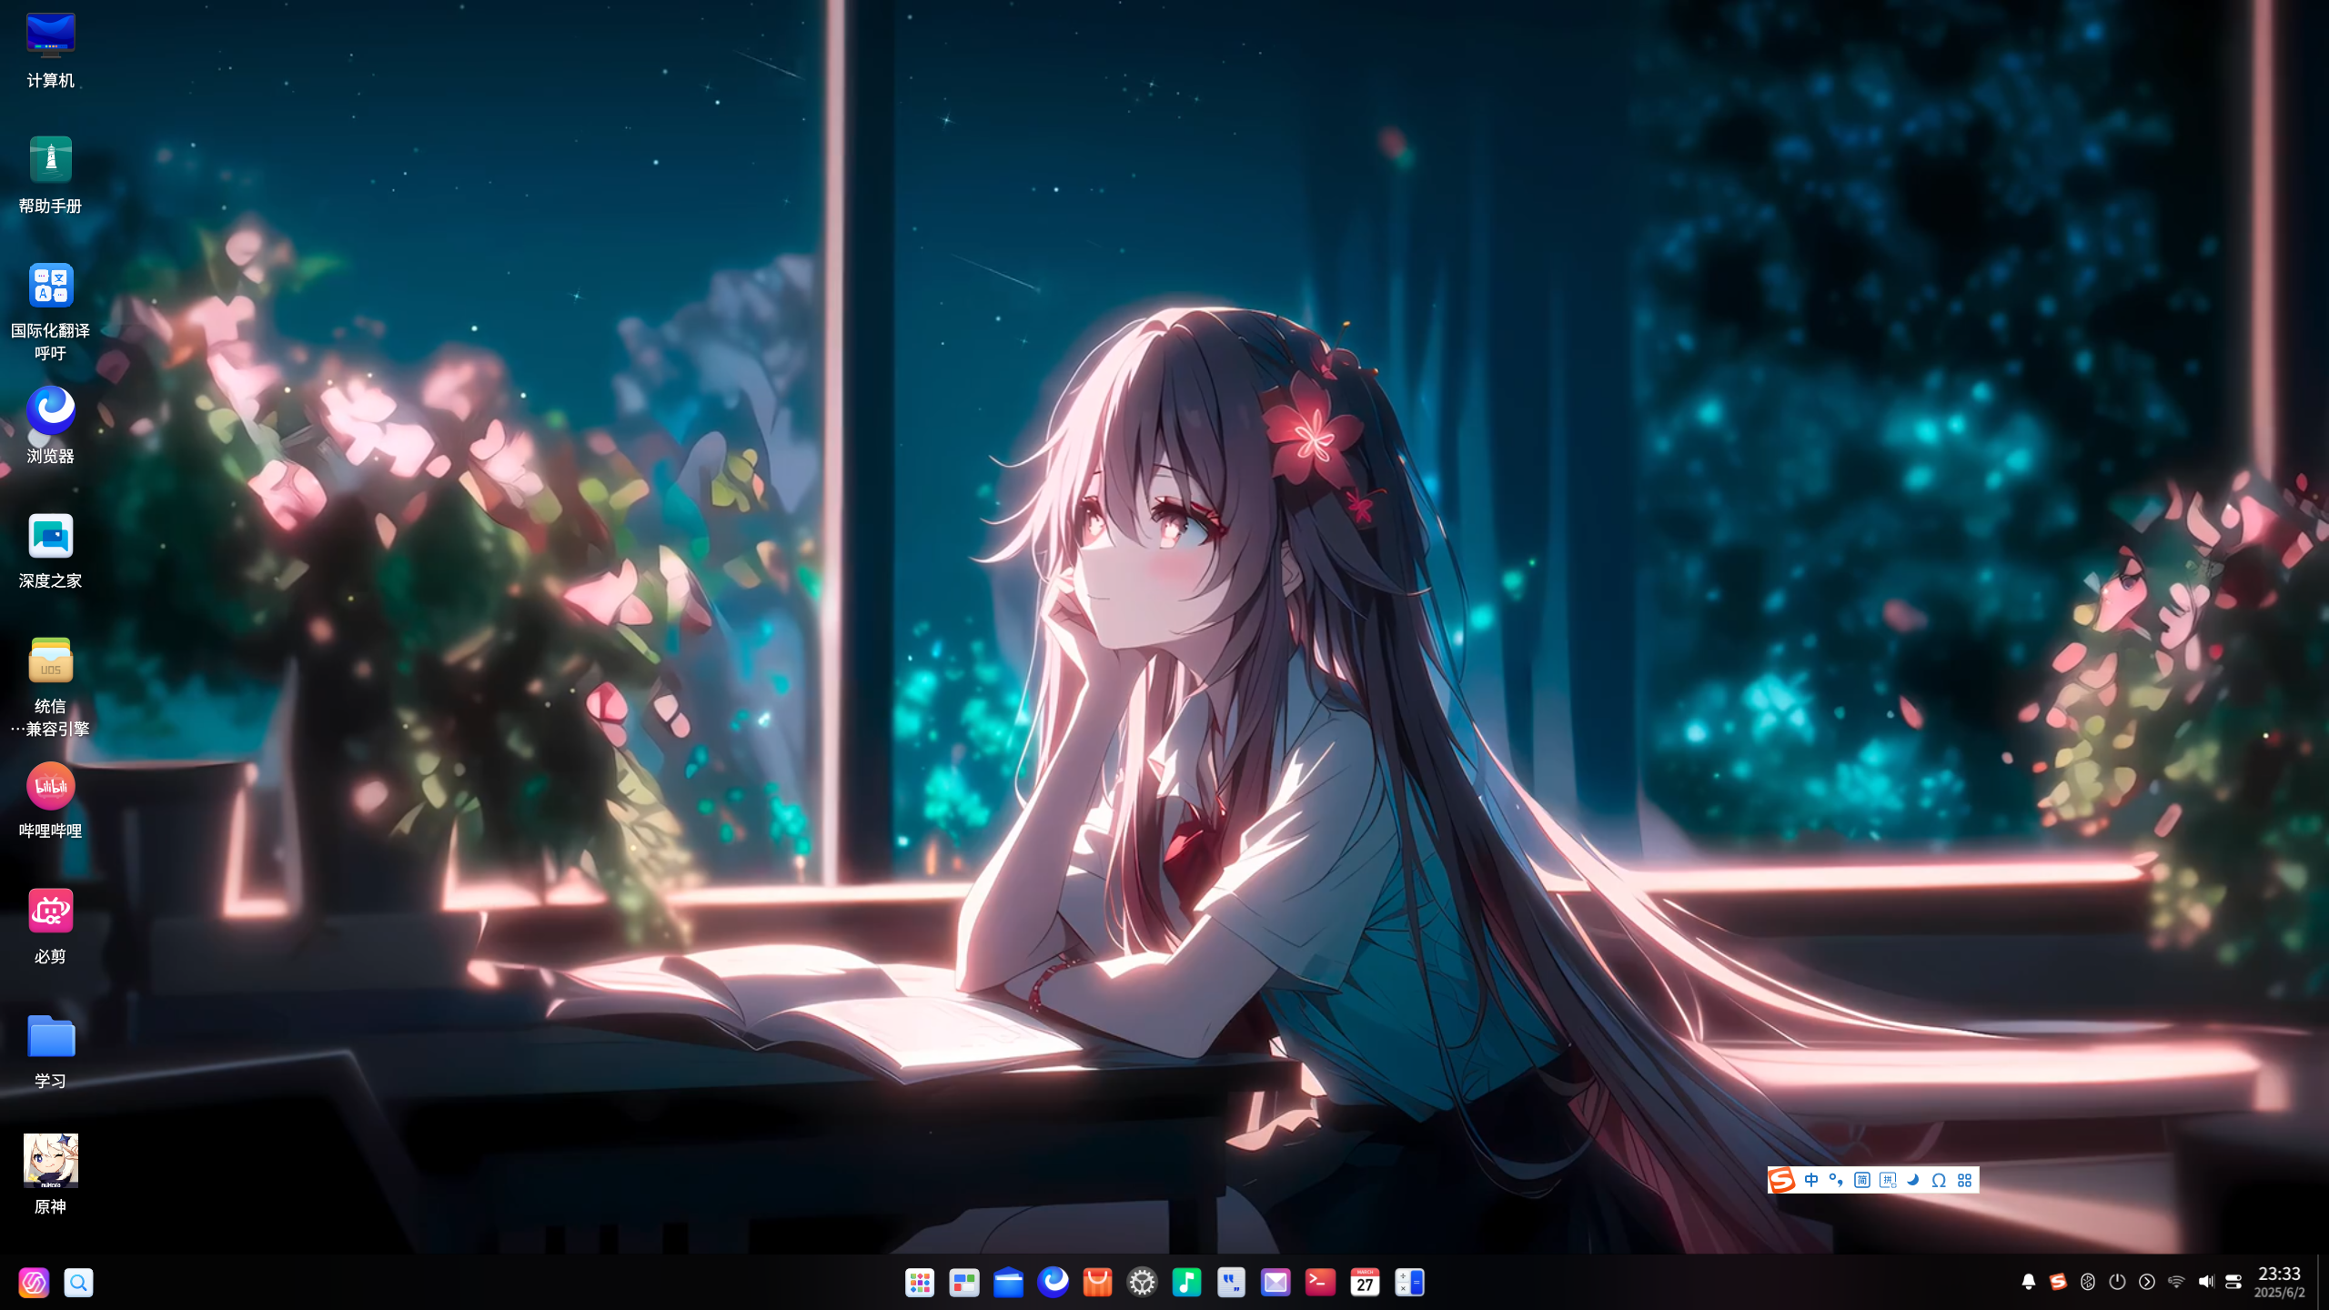Viewport: 2329px width, 1310px height.
Task: Open Ω symbol panel on IME bar
Action: point(1939,1180)
